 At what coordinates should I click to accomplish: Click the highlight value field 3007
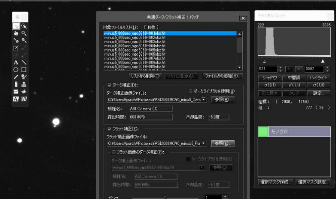(315, 69)
